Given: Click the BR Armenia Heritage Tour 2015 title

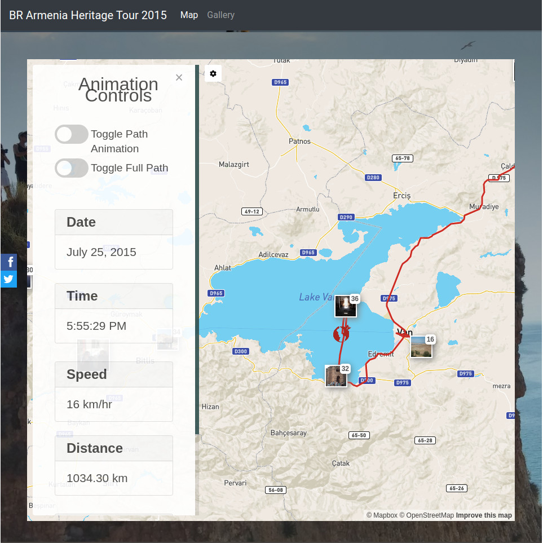Looking at the screenshot, I should [x=88, y=15].
